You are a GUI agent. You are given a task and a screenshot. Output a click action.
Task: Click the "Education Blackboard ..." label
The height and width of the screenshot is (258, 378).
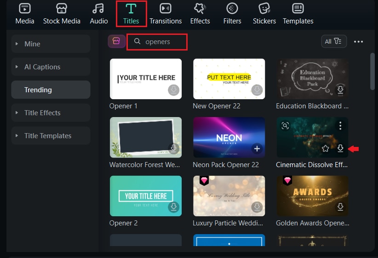click(312, 106)
